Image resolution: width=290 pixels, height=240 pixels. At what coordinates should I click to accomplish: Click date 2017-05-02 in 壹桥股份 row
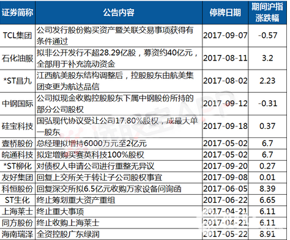click(x=225, y=144)
